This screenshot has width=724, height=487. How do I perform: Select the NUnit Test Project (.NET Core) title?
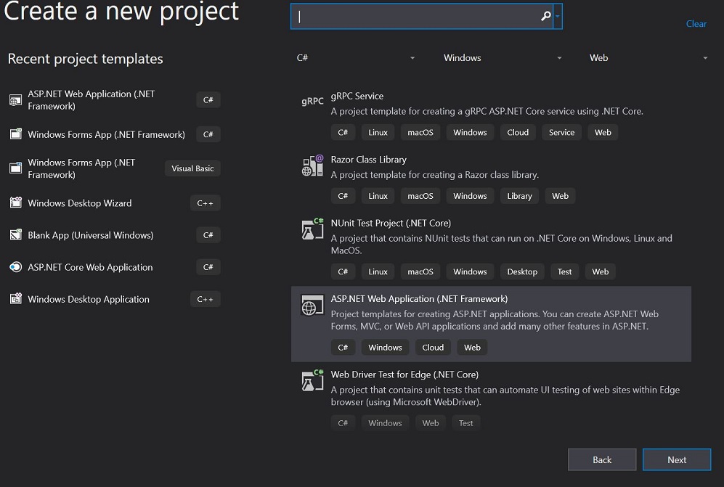[x=391, y=223]
